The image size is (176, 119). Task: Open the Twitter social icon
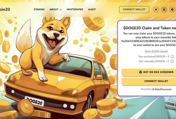(156, 10)
